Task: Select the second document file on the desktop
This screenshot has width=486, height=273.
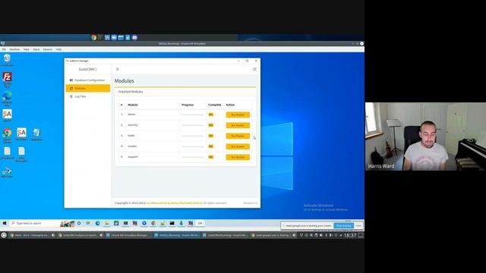Action: tap(21, 154)
